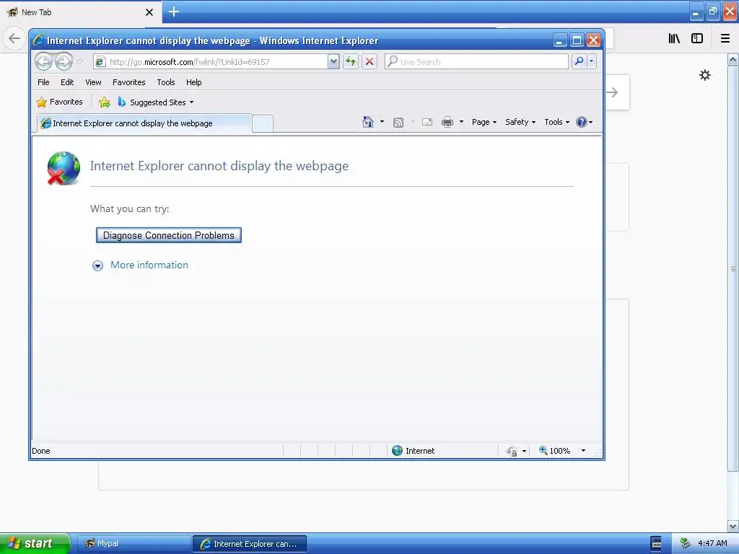Click Diagnose Connection Problems button
The image size is (739, 554).
coord(169,235)
